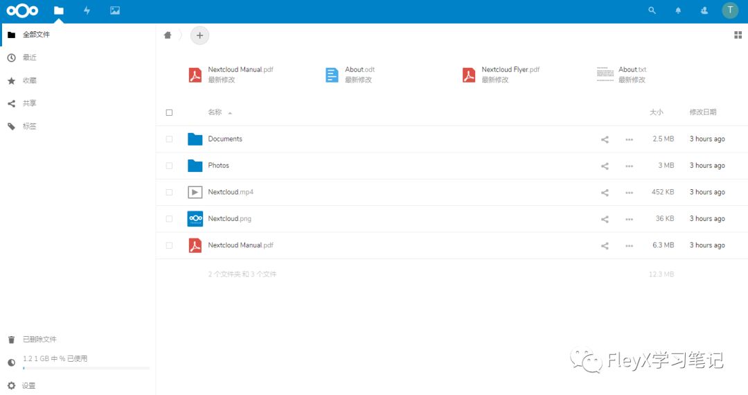
Task: Open the user avatar T menu
Action: point(730,10)
